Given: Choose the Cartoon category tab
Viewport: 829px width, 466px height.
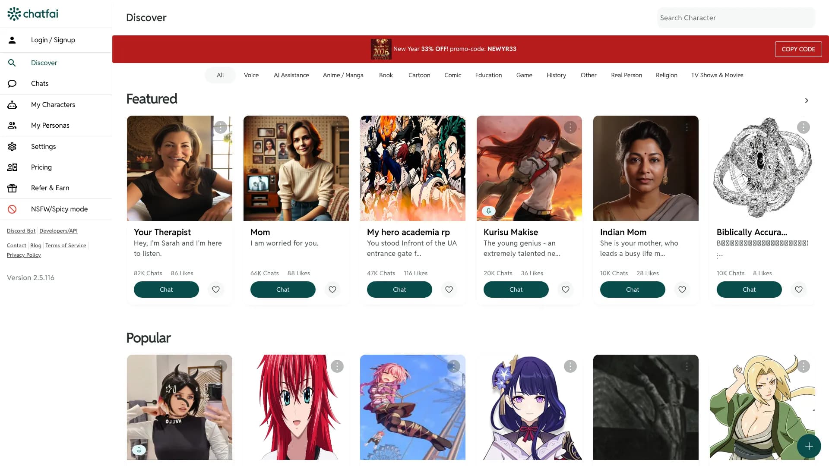Looking at the screenshot, I should [419, 75].
